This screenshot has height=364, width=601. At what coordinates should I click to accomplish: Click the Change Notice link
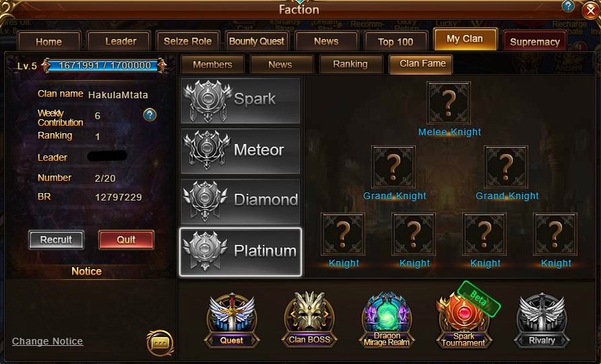(x=48, y=341)
